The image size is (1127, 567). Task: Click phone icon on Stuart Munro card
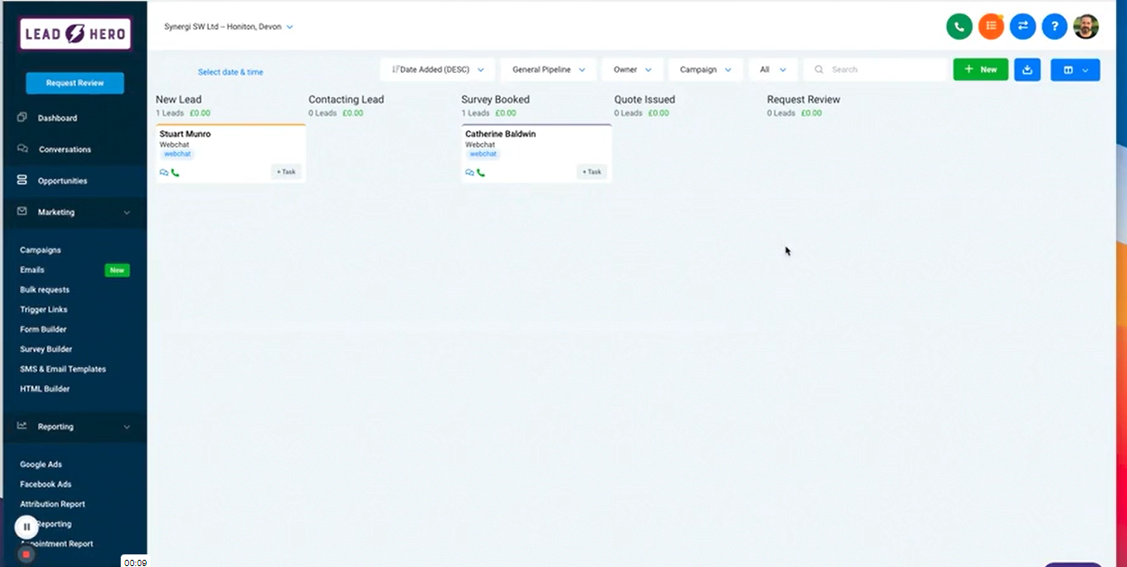[x=176, y=172]
